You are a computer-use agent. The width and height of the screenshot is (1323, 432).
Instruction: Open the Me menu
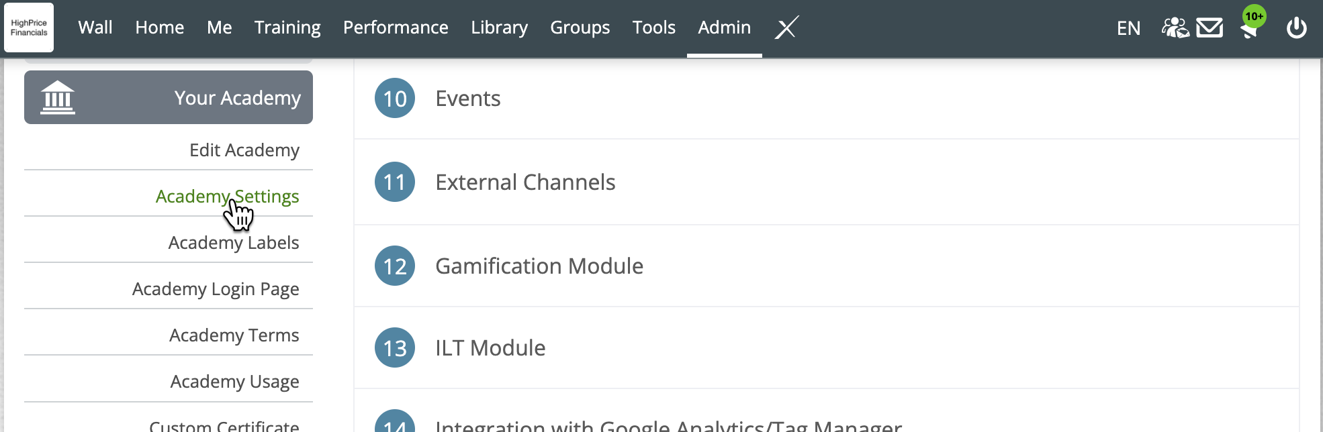219,28
